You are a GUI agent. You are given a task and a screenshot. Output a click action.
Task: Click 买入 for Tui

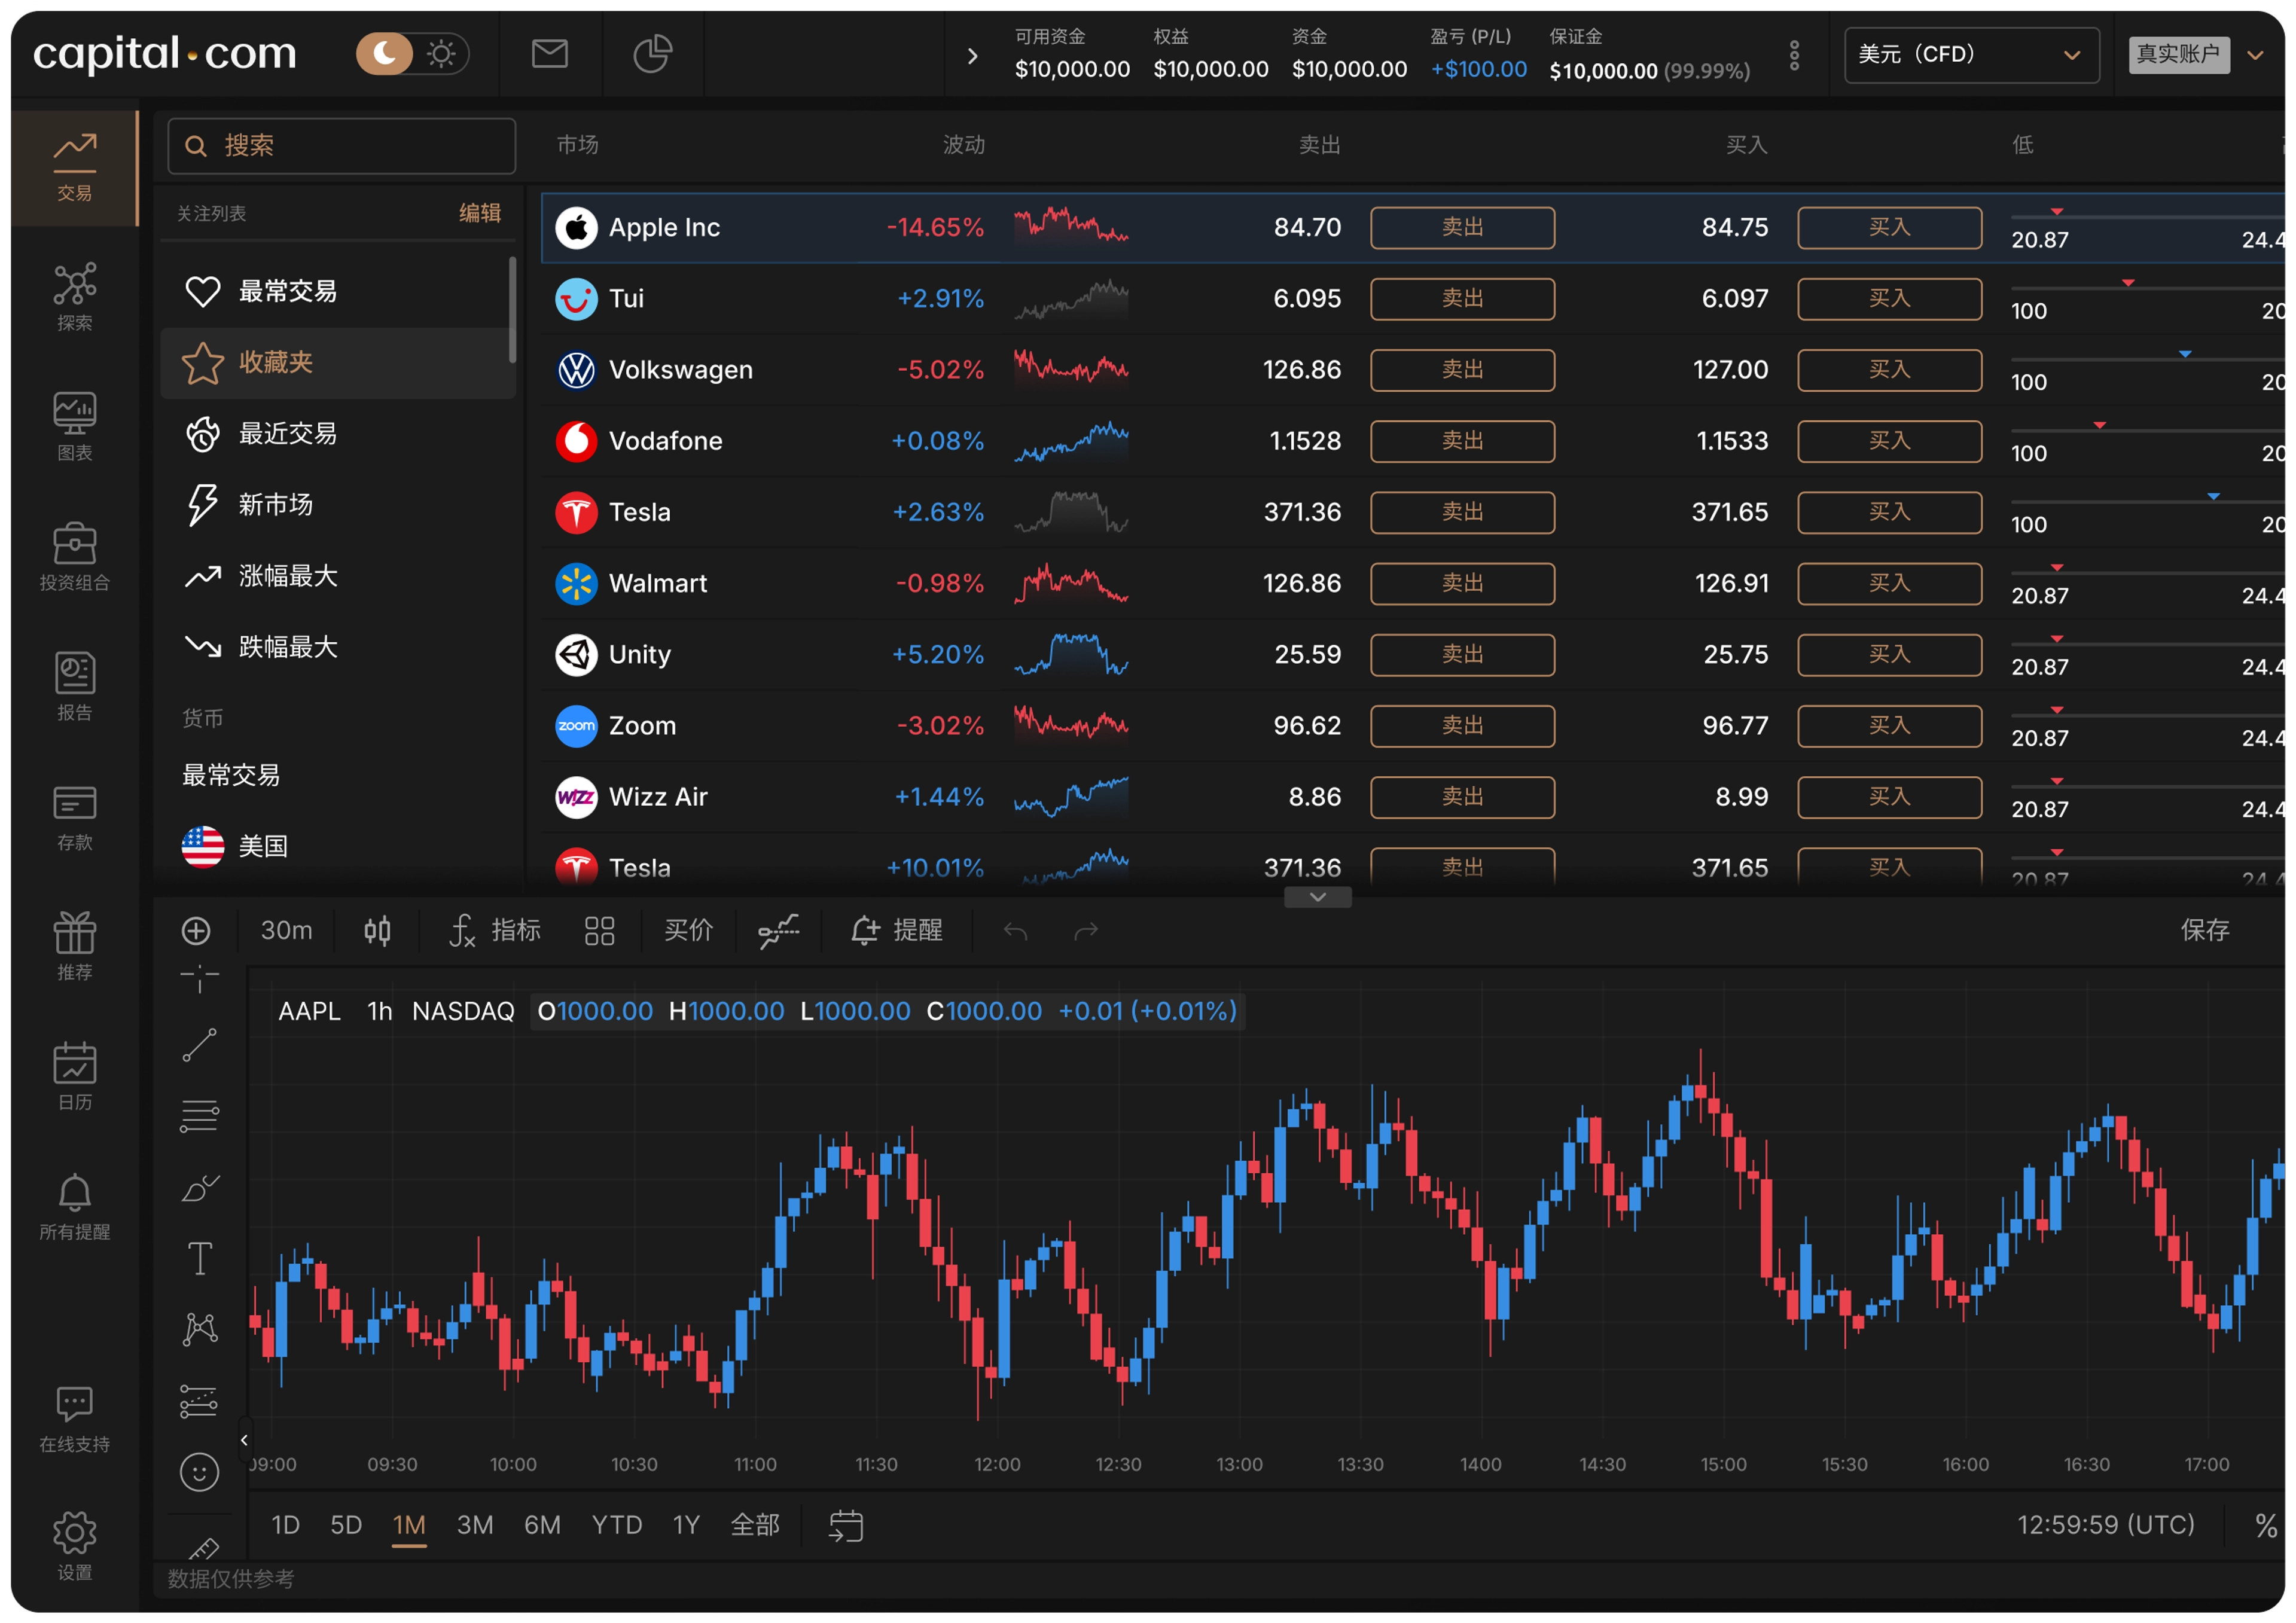(1889, 299)
